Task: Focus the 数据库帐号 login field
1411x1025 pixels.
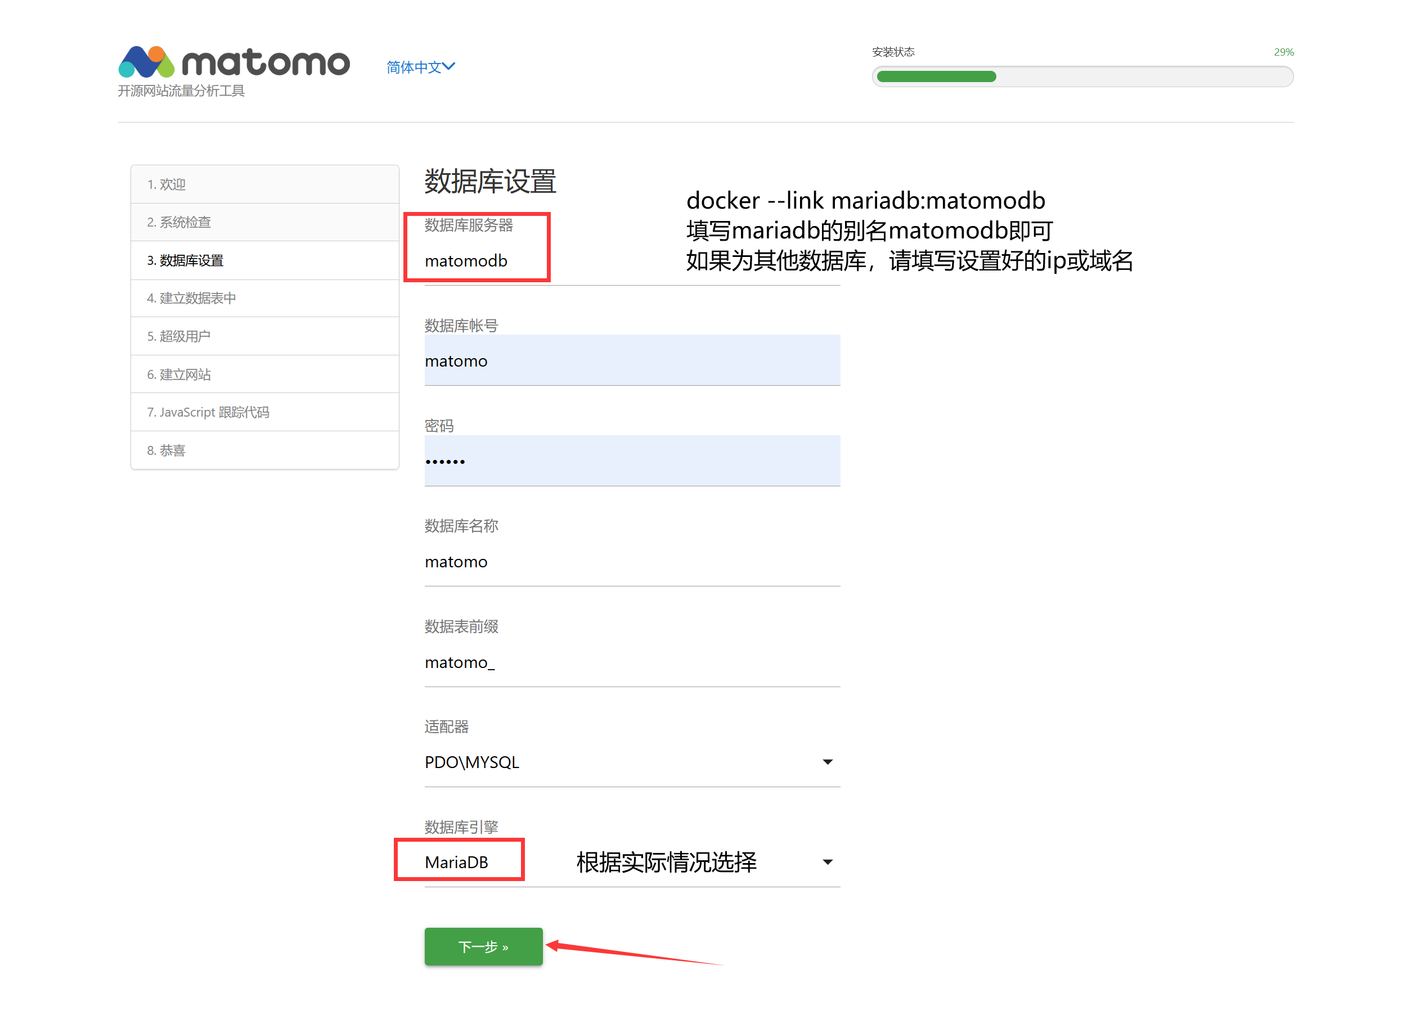Action: tap(631, 361)
